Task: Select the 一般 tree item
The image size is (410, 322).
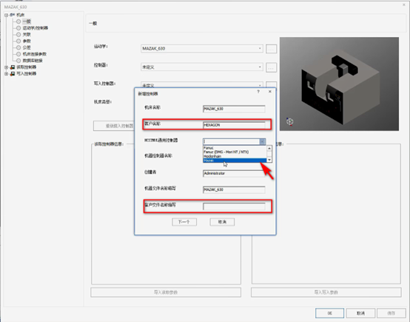Action: pos(27,21)
